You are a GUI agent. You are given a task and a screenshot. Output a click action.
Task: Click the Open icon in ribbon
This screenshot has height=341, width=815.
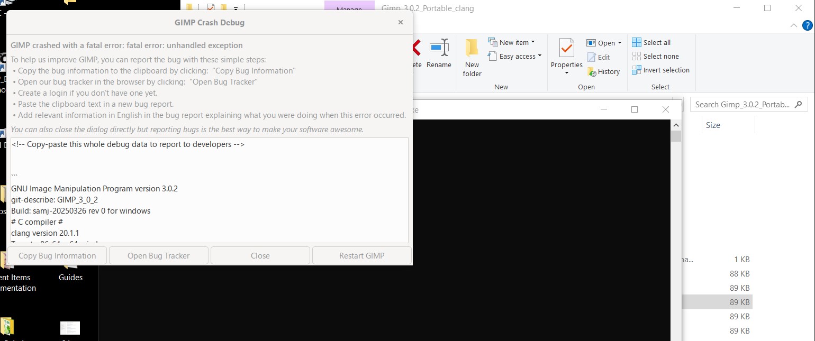592,43
